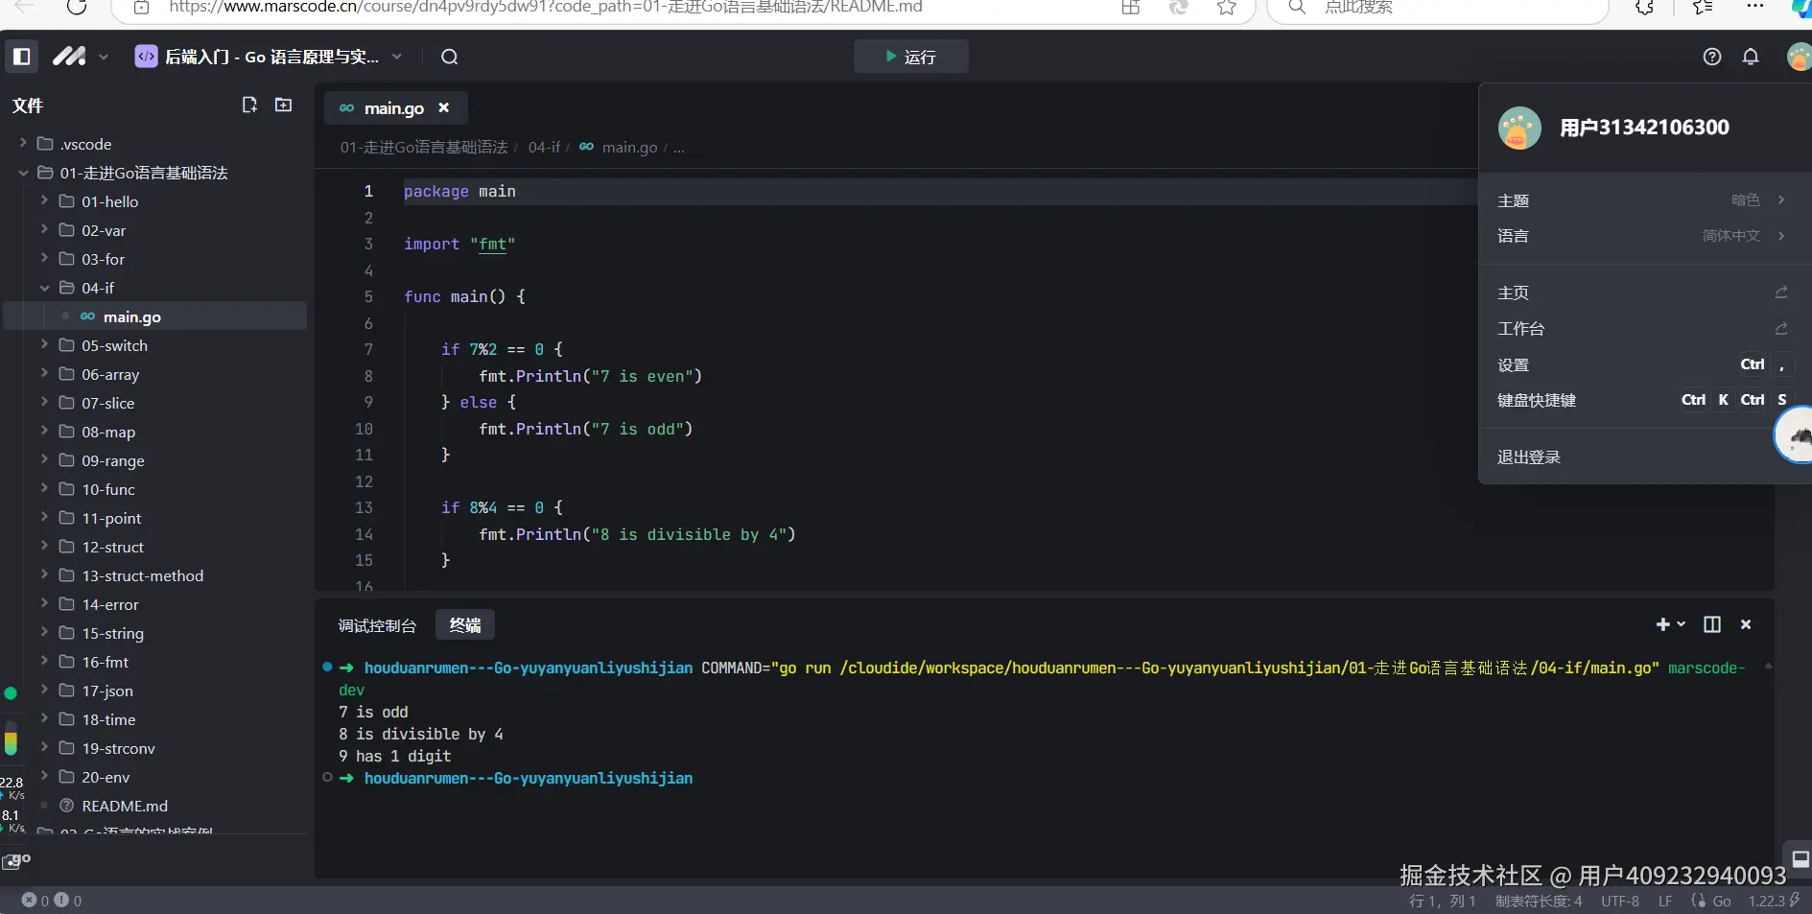This screenshot has height=914, width=1812.
Task: Select the 终端 terminal tab
Action: (x=465, y=625)
